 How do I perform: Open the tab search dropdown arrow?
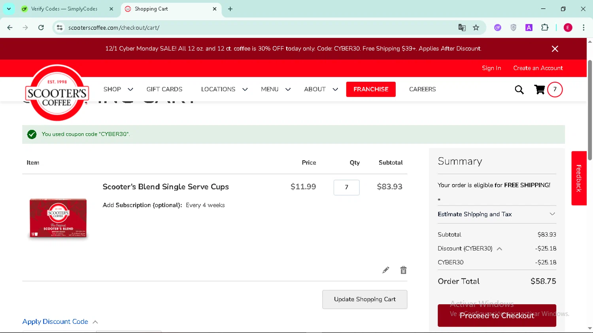9,9
